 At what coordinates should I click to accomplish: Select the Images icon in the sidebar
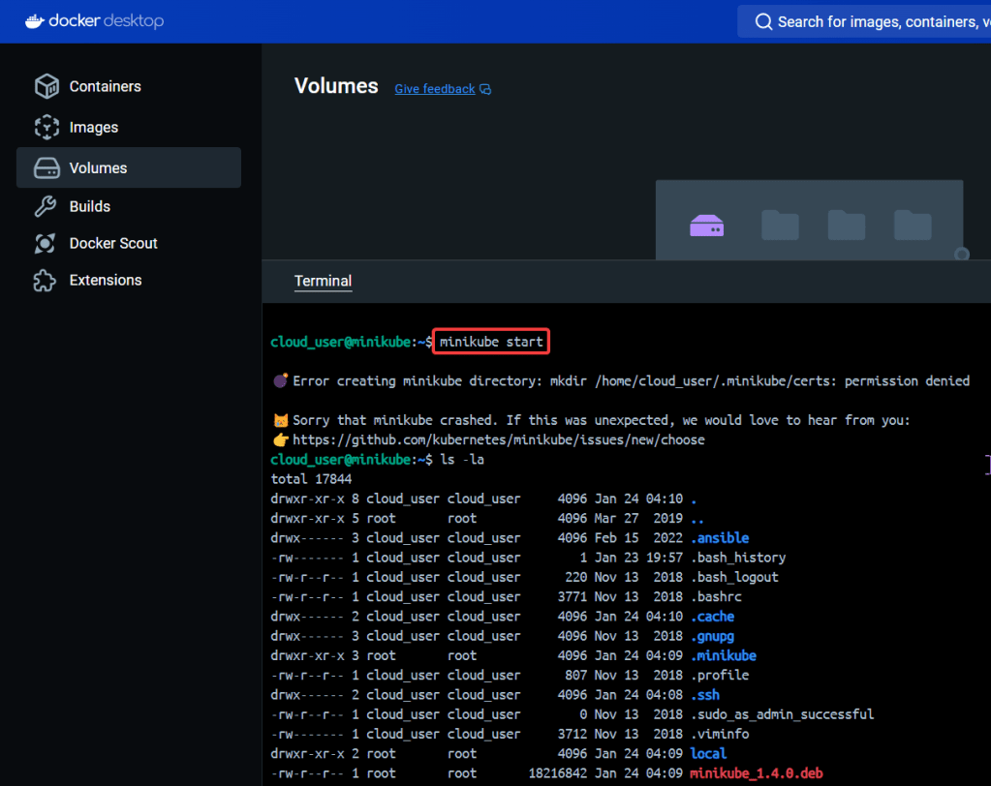click(46, 128)
